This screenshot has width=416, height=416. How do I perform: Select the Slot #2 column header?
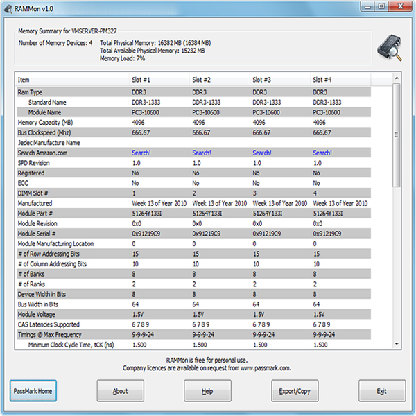click(220, 80)
